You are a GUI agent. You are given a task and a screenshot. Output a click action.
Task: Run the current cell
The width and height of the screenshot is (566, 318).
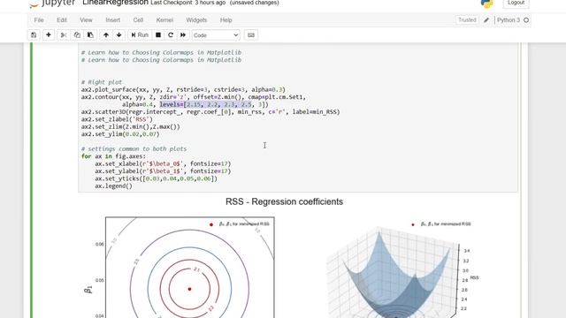pyautogui.click(x=140, y=35)
